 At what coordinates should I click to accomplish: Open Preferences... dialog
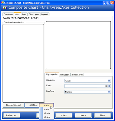point(12,115)
